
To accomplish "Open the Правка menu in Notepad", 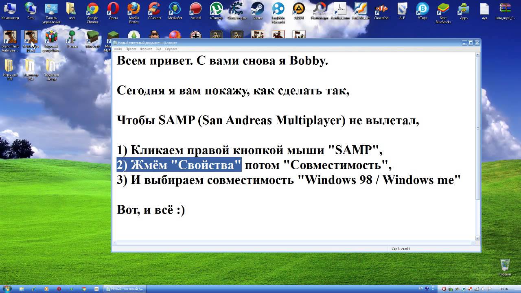I will click(x=131, y=49).
